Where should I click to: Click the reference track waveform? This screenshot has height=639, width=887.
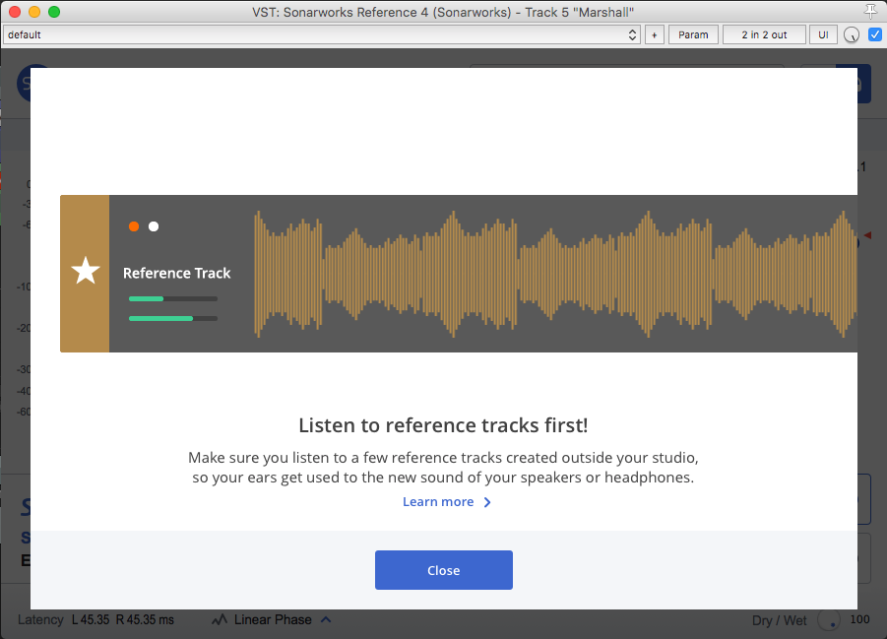[555, 274]
